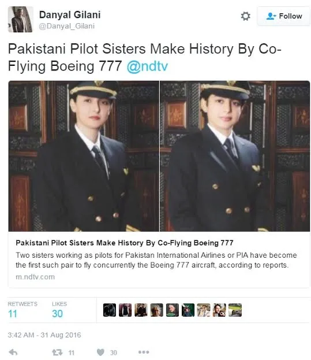
Task: Open the m.ndtv.com article link
Action: click(x=35, y=277)
